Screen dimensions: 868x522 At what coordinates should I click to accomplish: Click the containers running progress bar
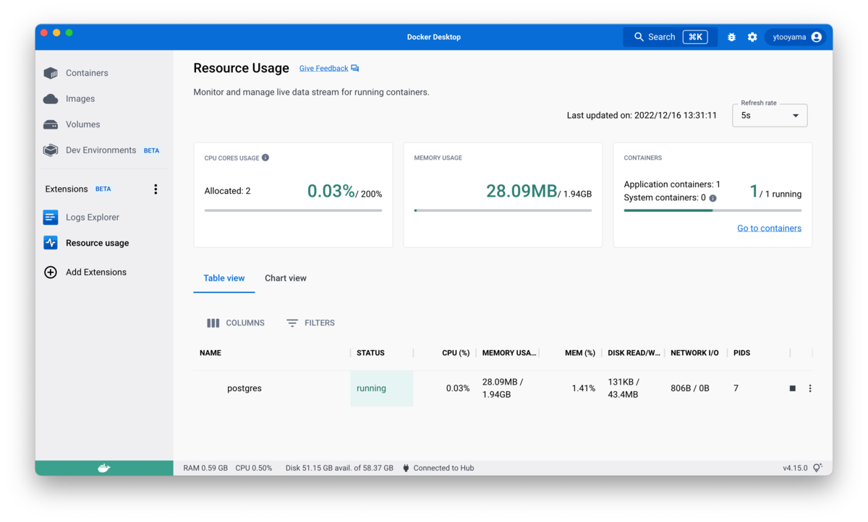(x=712, y=210)
